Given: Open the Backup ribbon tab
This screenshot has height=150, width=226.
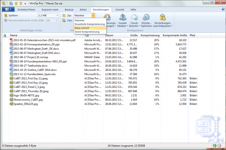Looking at the screenshot, I should click(x=69, y=10).
